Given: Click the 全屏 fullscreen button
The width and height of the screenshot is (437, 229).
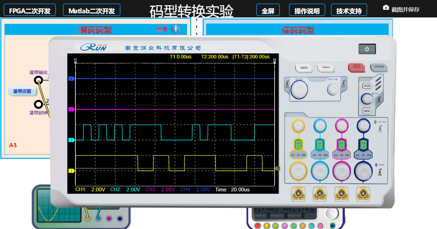Looking at the screenshot, I should [268, 10].
